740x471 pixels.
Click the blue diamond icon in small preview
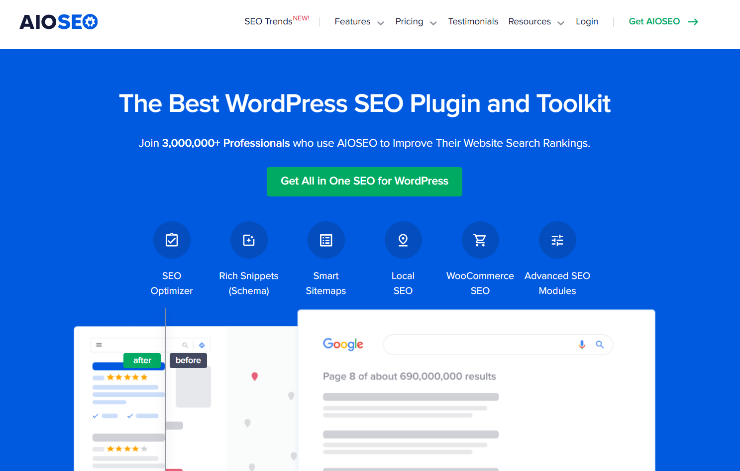pyautogui.click(x=202, y=345)
